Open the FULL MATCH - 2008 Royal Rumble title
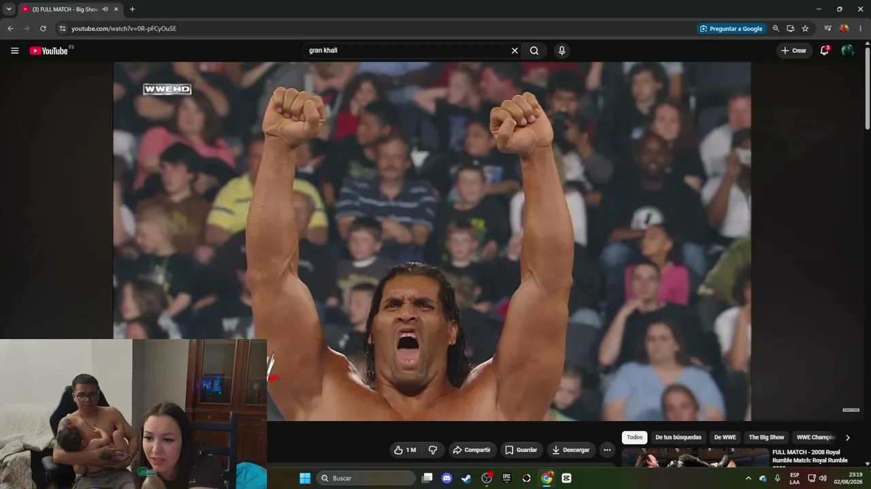This screenshot has height=489, width=871. pyautogui.click(x=809, y=456)
